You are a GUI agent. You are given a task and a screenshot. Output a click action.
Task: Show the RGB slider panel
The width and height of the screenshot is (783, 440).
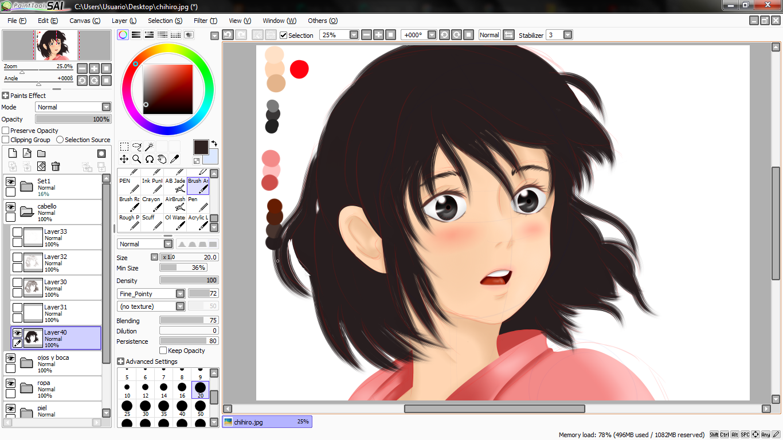[x=136, y=35]
